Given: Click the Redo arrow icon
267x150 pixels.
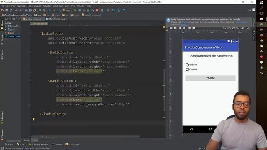Looking at the screenshot, I should click(20, 10).
